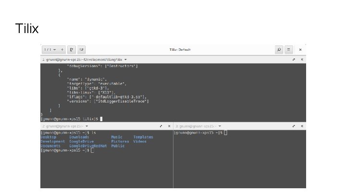
Task: Click the "name": "dynamic" line
Action: point(86,79)
